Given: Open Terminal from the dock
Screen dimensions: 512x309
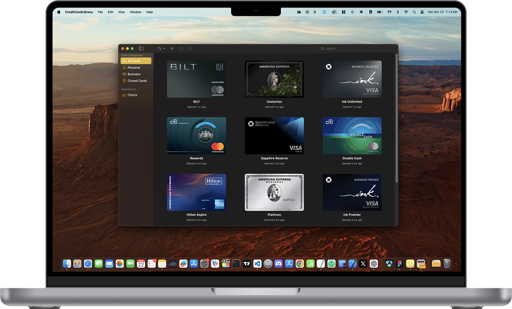Looking at the screenshot, I should (236, 264).
